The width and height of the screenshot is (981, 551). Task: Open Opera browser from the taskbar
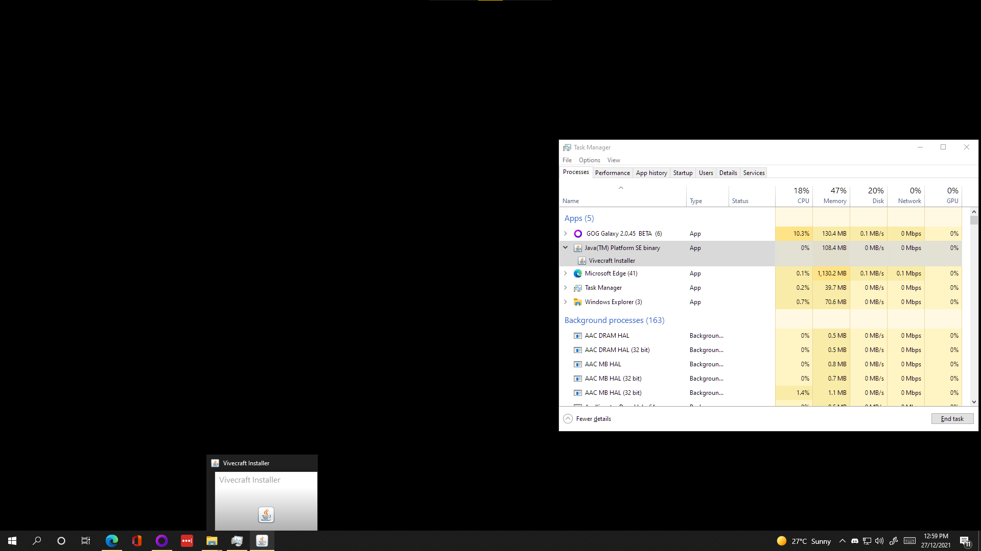click(161, 540)
